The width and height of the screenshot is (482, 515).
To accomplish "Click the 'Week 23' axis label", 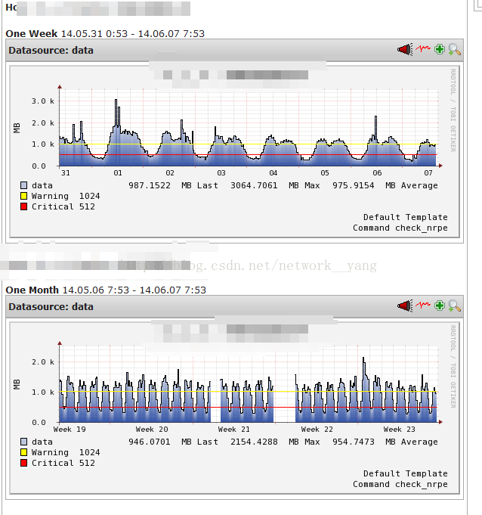I will click(400, 430).
